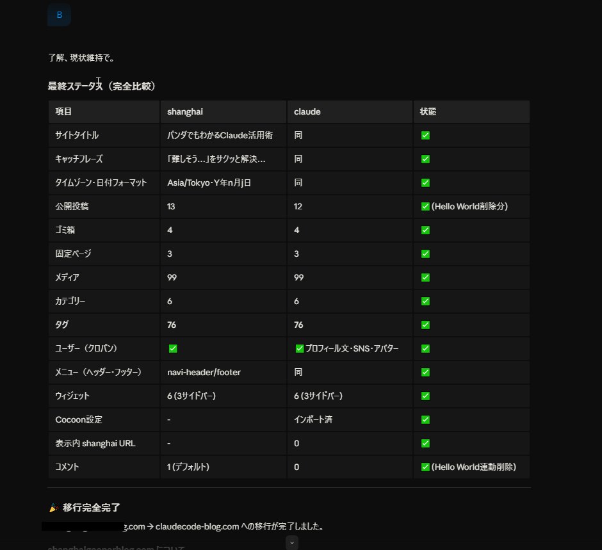Click the カテゴリー row label

point(70,302)
